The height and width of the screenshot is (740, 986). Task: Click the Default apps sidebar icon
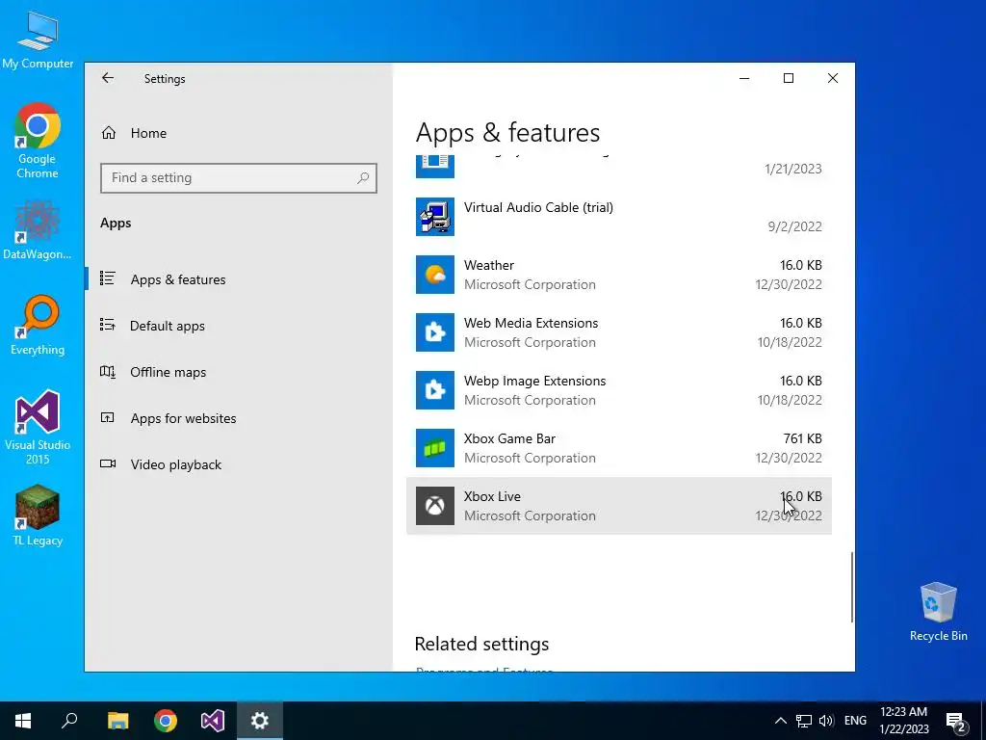[x=108, y=325]
